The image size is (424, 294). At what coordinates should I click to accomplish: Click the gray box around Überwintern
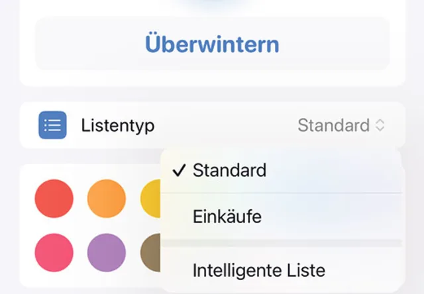click(x=73, y=44)
